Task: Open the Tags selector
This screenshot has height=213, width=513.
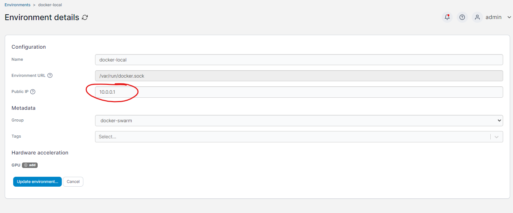Action: click(x=256, y=137)
